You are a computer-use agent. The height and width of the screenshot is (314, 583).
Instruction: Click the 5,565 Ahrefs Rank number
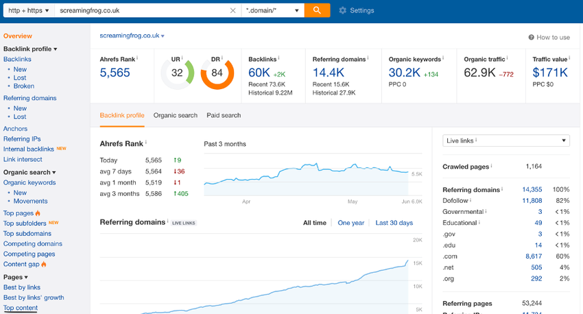[115, 73]
